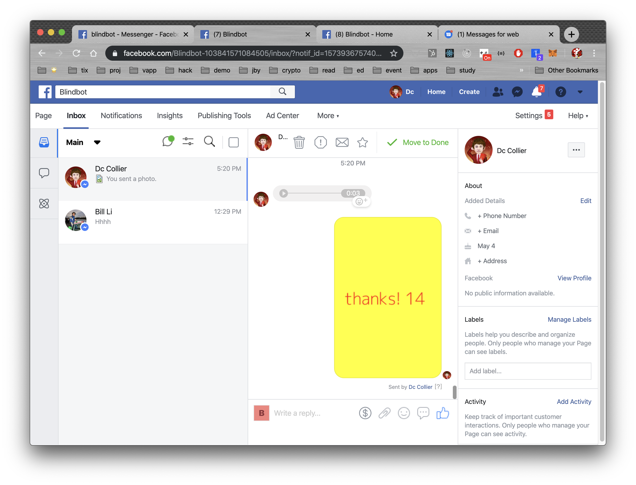Open emoji picker in reply box

[404, 413]
